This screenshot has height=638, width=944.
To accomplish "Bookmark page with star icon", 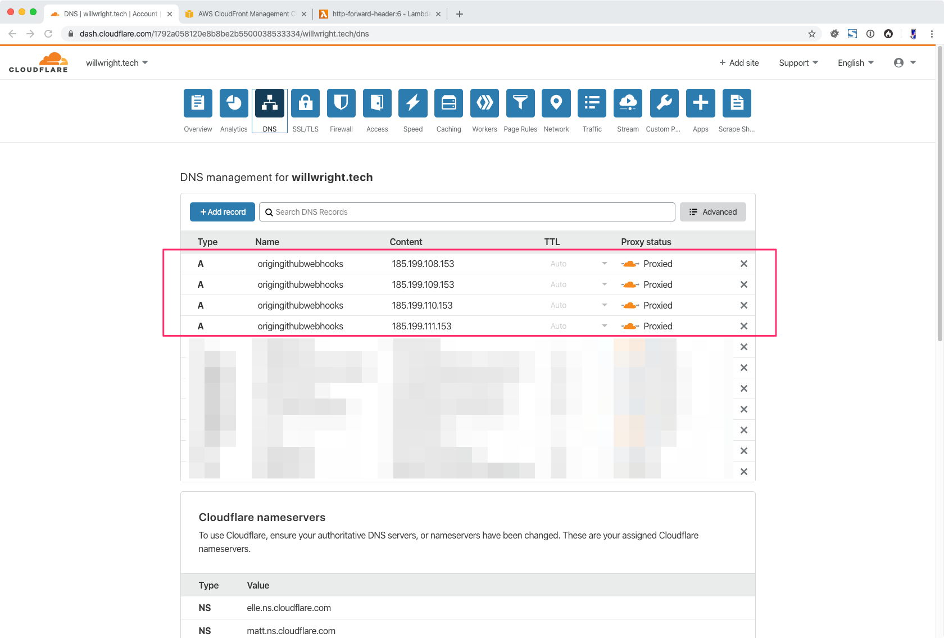I will [x=812, y=34].
